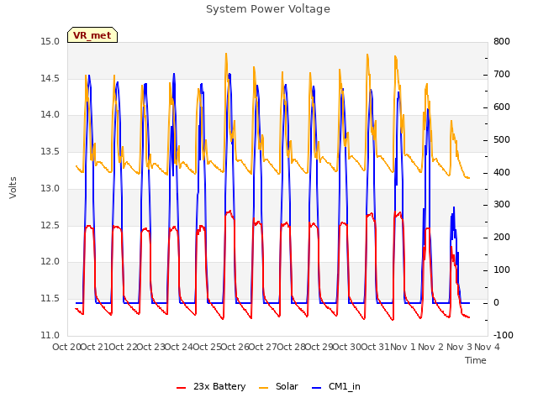The image size is (538, 403).
Task: Click the 0 right axis tick label
Action: (x=496, y=303)
